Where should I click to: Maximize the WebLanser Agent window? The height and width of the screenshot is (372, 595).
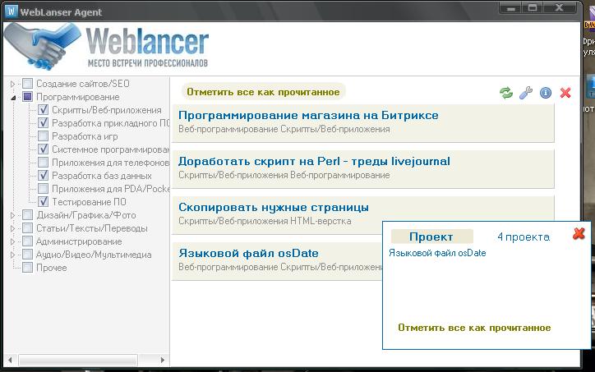click(x=533, y=8)
